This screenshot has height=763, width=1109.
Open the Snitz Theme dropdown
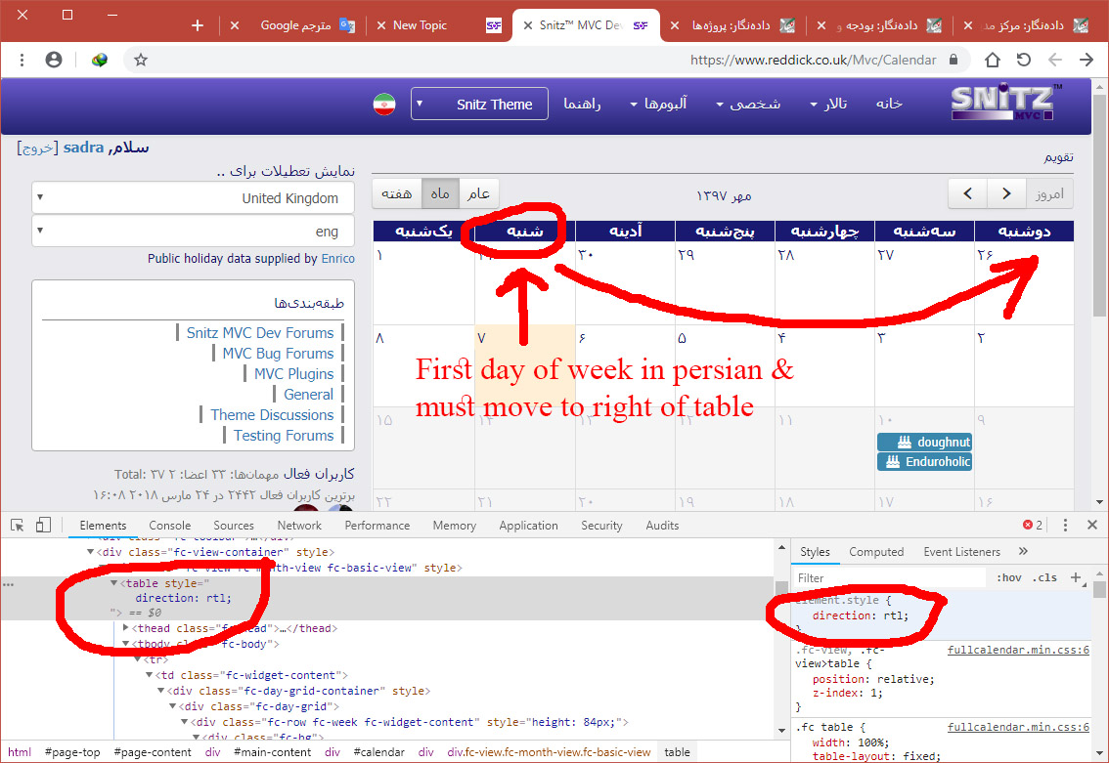tap(479, 104)
